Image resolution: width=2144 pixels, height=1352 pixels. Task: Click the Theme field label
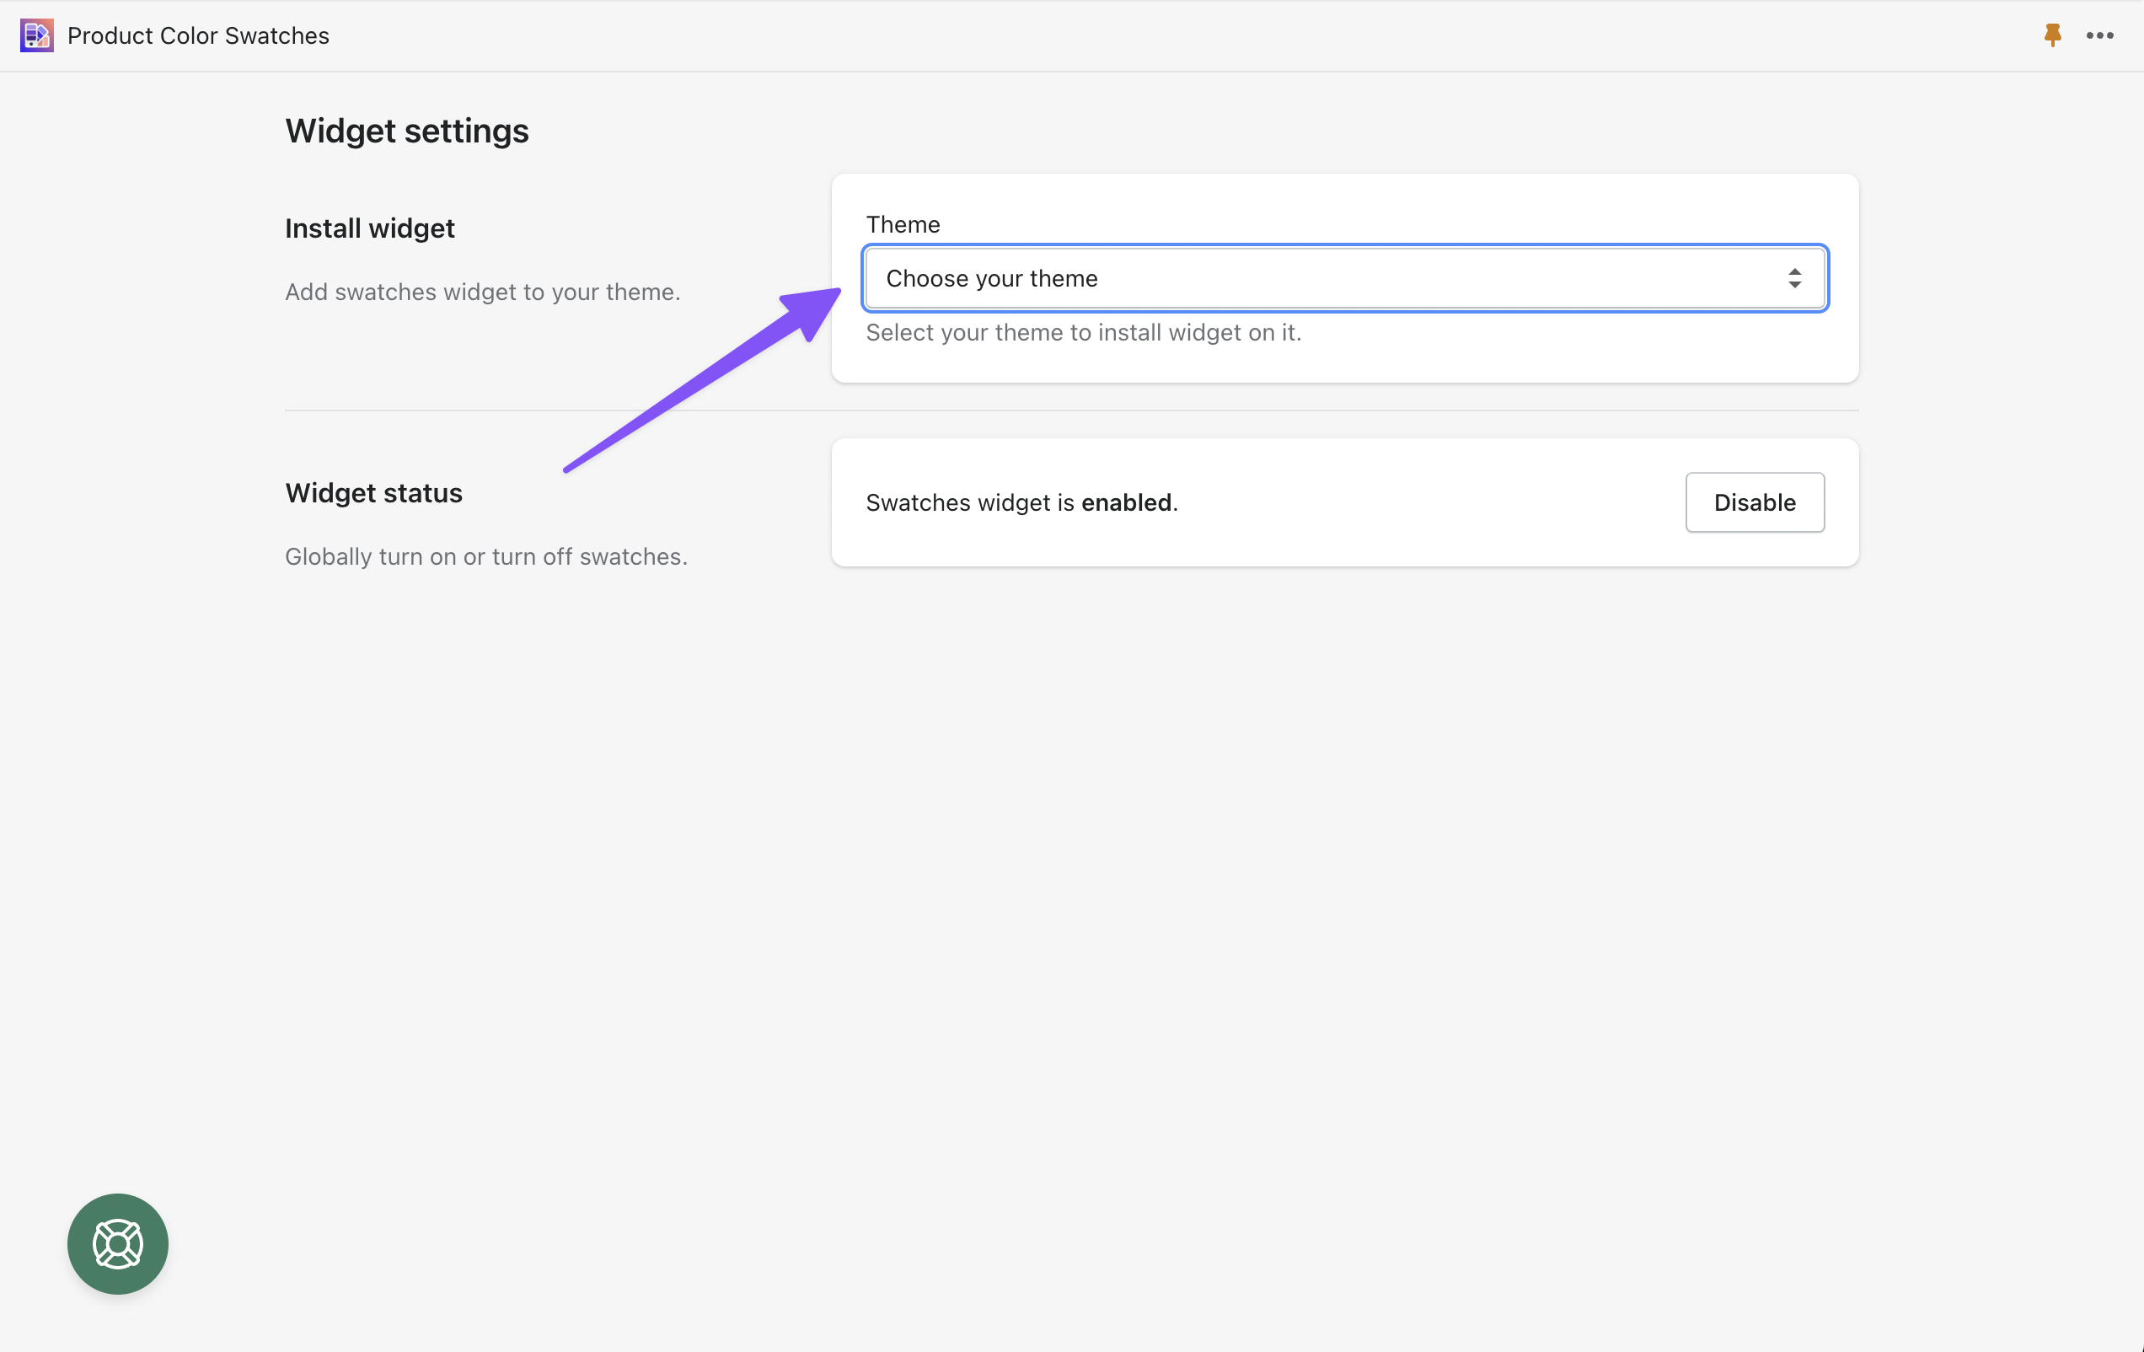click(903, 224)
